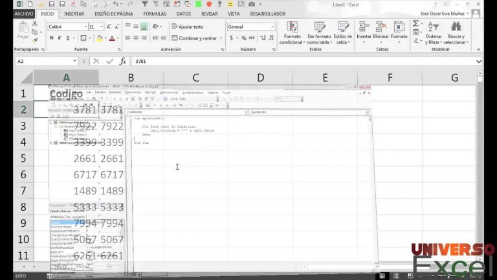Click the formula bar showing 3781
497x280 pixels.
[x=291, y=61]
